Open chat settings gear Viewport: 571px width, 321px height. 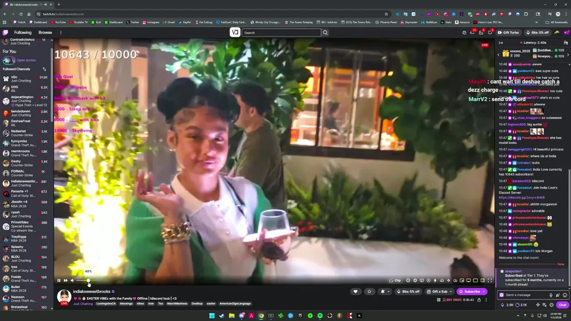[x=551, y=305]
